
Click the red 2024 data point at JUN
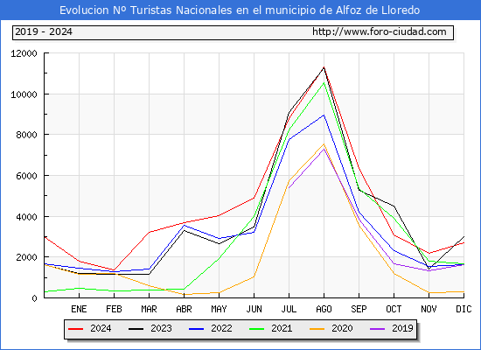254,198
